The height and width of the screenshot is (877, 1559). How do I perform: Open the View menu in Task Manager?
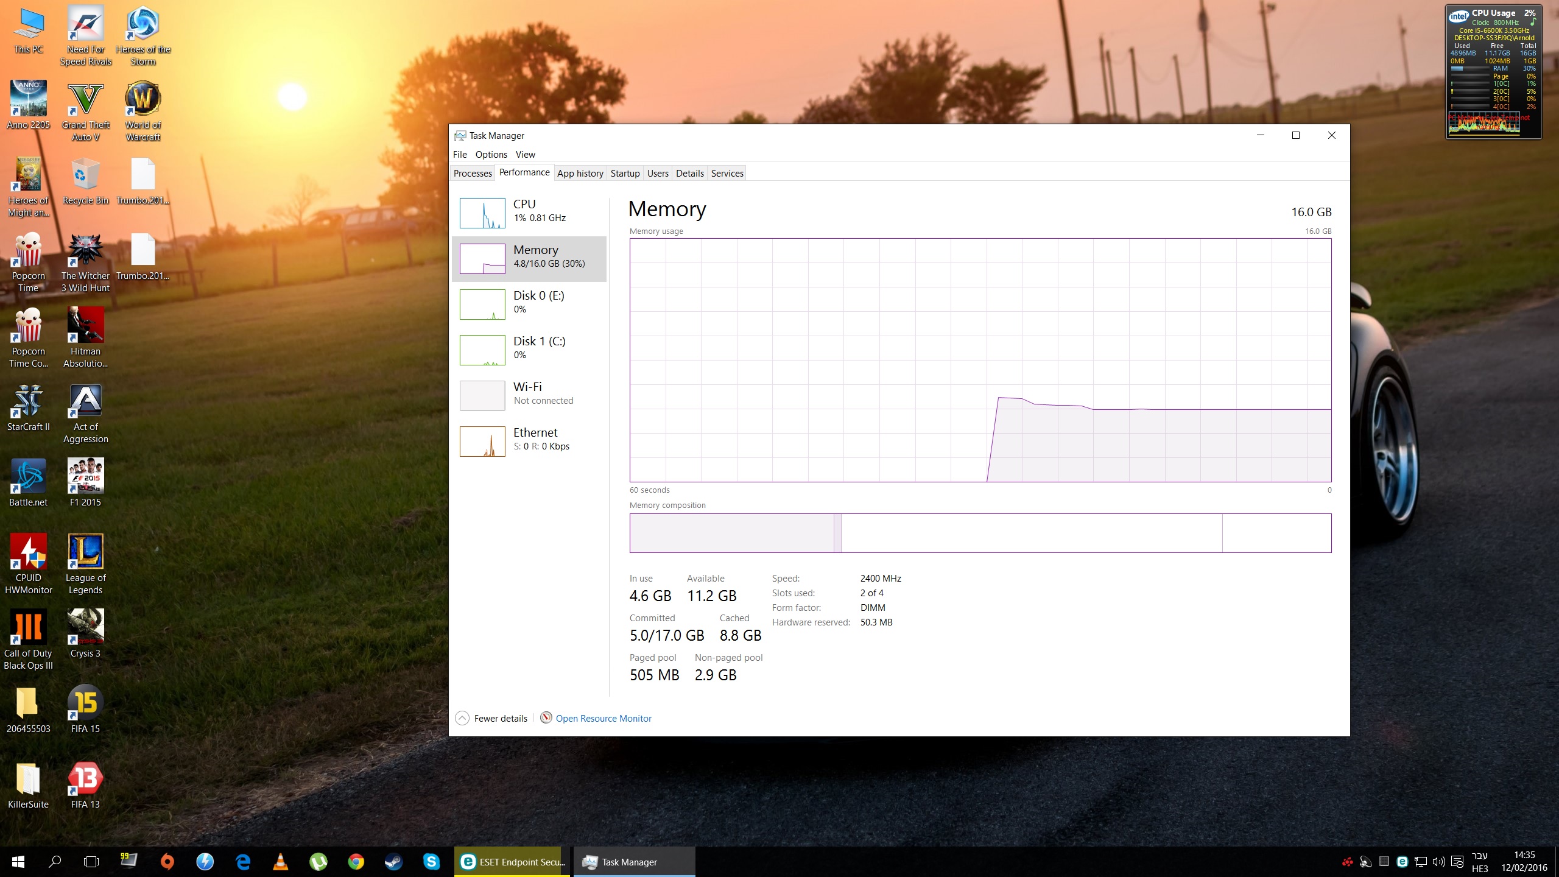(525, 155)
